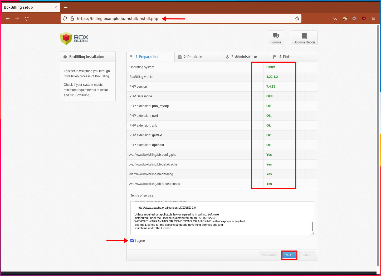Open a new browser tab
381x276 pixels.
click(66, 7)
